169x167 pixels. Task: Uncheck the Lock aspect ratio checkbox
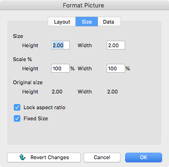17,107
